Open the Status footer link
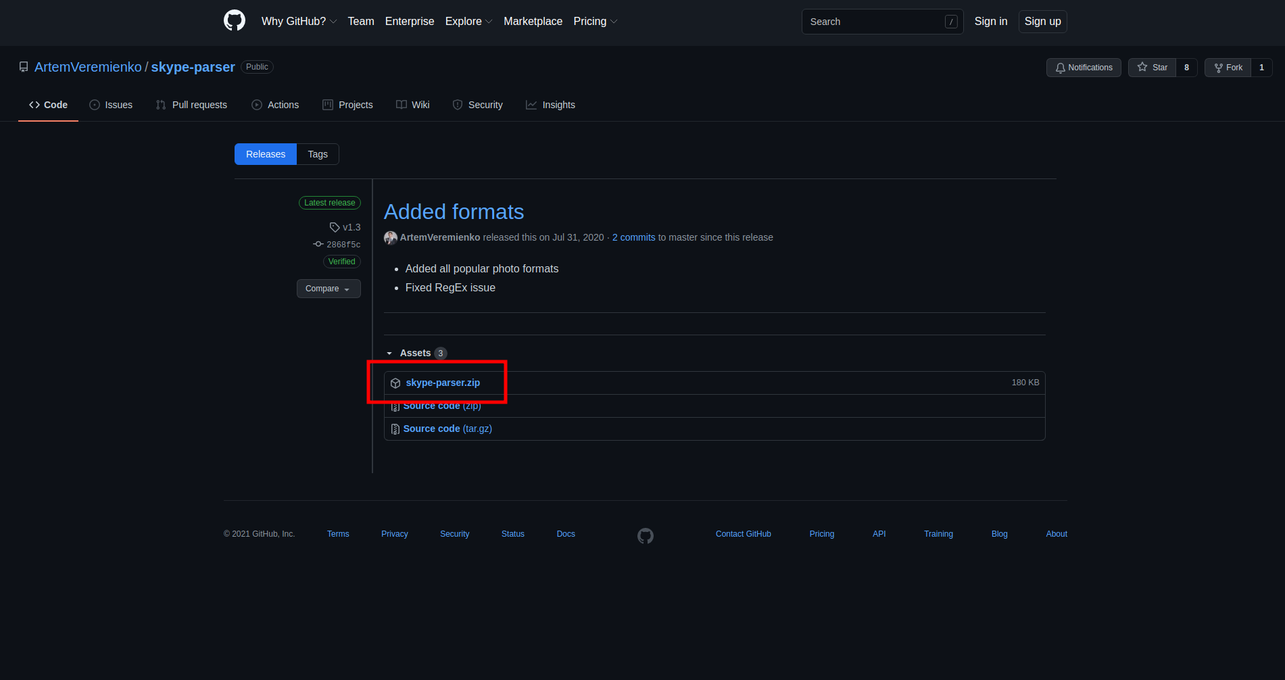Viewport: 1285px width, 680px height. point(513,534)
